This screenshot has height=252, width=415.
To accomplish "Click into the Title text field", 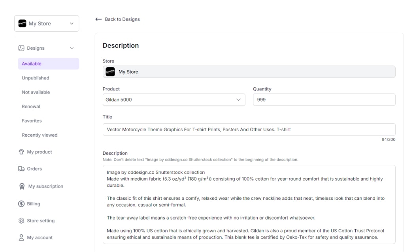I will (249, 130).
